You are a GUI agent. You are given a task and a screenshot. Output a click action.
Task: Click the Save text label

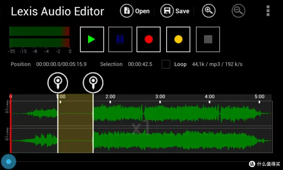point(182,11)
